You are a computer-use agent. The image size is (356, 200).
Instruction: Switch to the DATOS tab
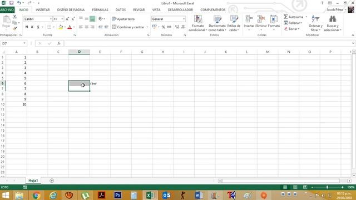coord(121,10)
